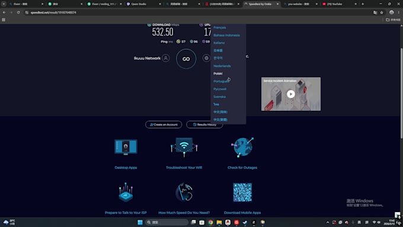Open Download Mobile Apps link
403x227 pixels.
(x=242, y=213)
